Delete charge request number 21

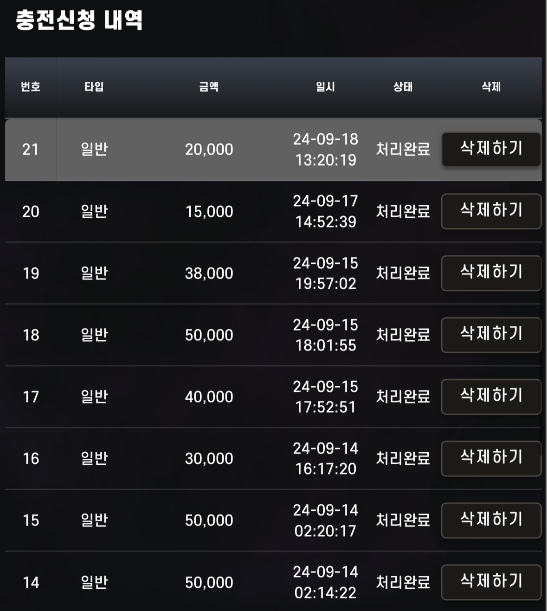click(x=491, y=149)
